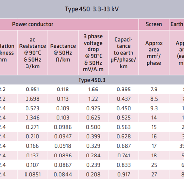Click capacitance value 0.450
184x179 pixels.
pyautogui.click(x=124, y=108)
